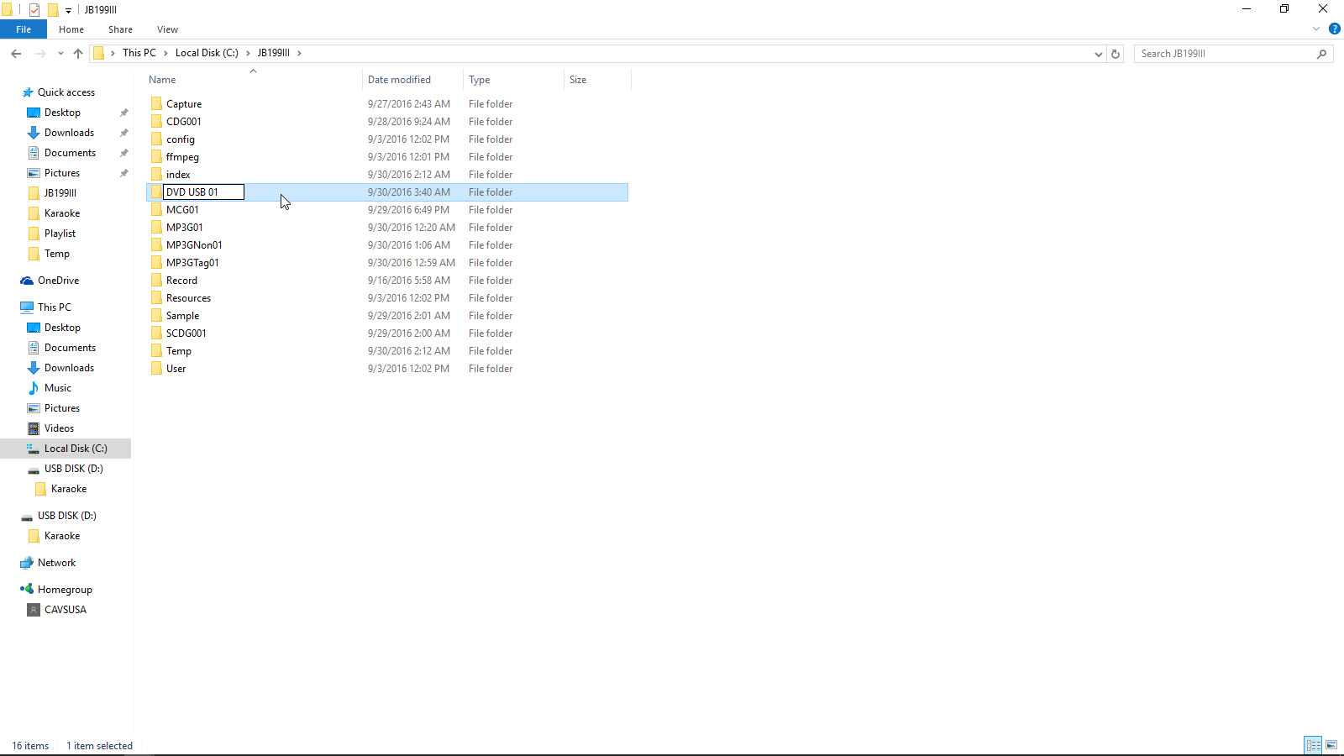Open the Videos library icon
This screenshot has width=1344, height=756.
(34, 428)
